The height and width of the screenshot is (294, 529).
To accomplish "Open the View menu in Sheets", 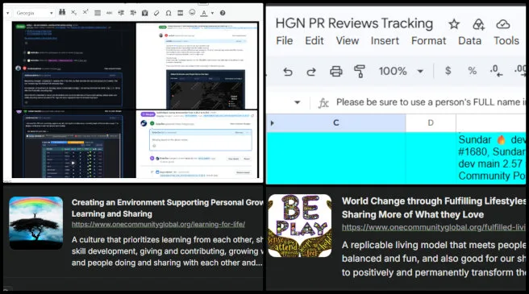I will (347, 41).
